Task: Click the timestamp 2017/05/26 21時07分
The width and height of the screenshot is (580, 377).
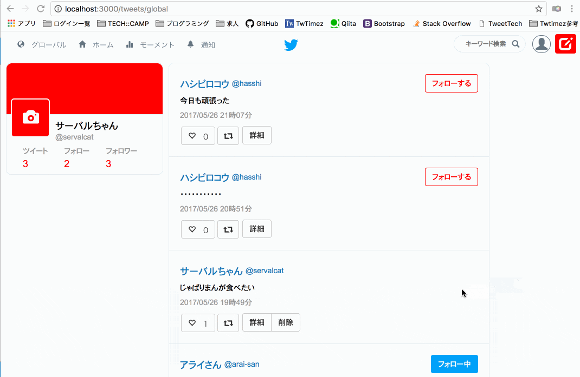Action: coord(216,115)
